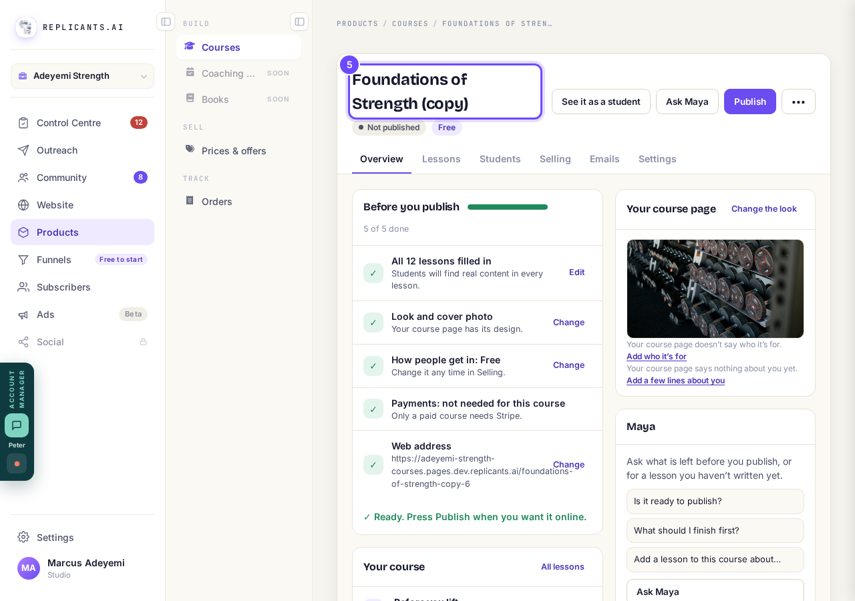855x601 pixels.
Task: Click the dumbbell rack cover photo
Action: [715, 288]
